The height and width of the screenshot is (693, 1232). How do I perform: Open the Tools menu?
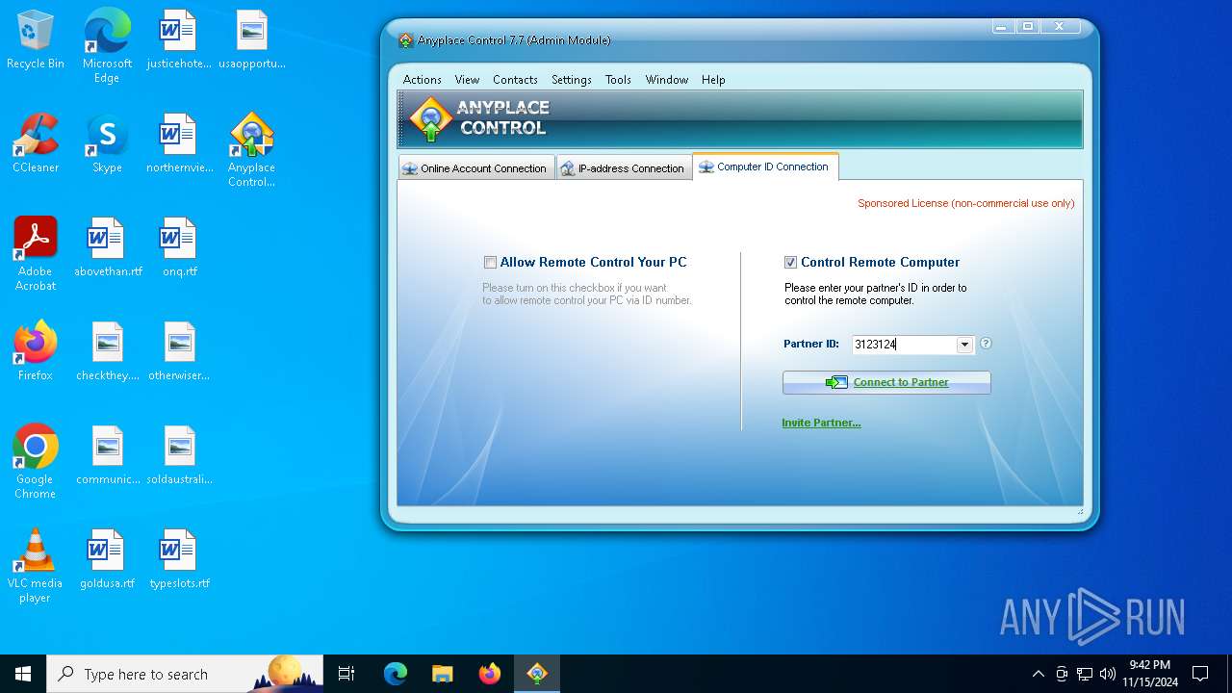(x=618, y=80)
